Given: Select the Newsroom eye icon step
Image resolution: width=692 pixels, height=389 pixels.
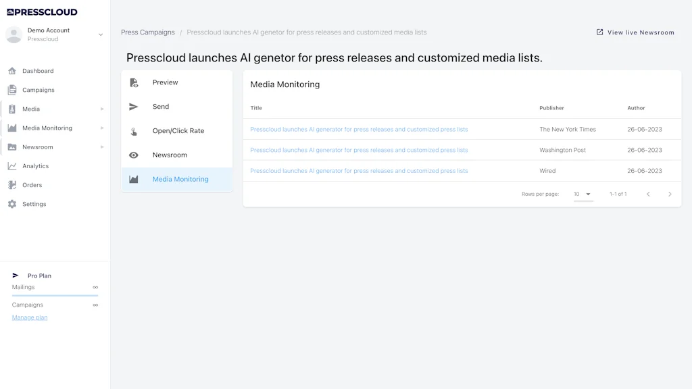Looking at the screenshot, I should pos(132,155).
